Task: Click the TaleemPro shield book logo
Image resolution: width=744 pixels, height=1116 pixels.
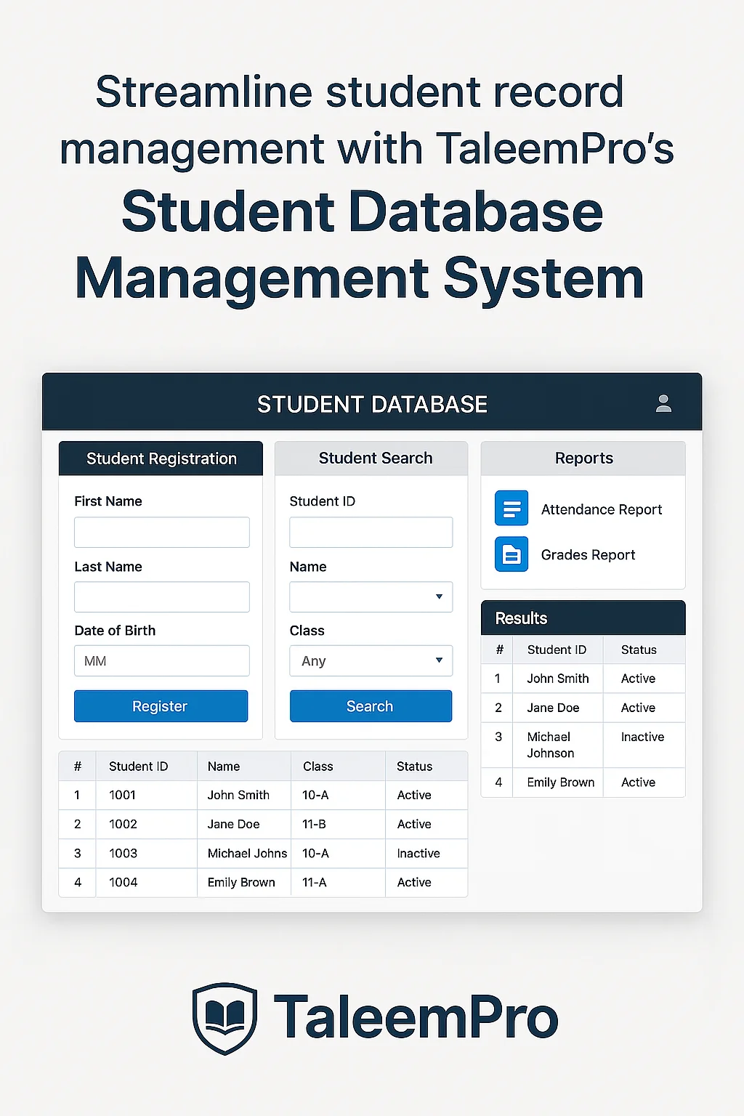Action: pos(225,1018)
